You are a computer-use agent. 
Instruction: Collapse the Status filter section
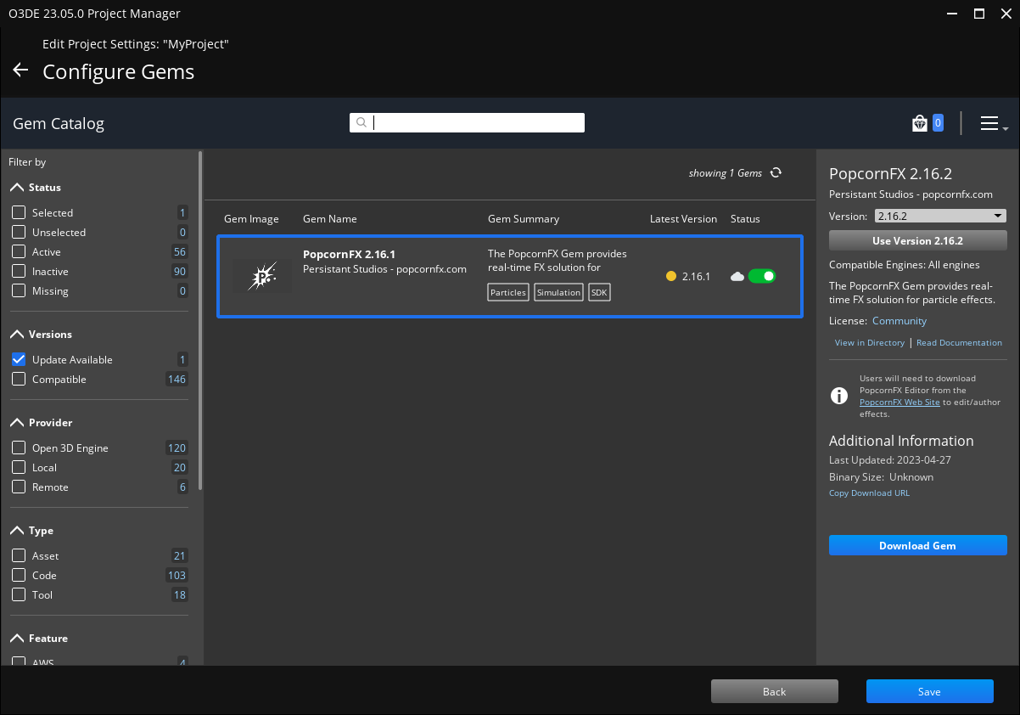pos(17,188)
